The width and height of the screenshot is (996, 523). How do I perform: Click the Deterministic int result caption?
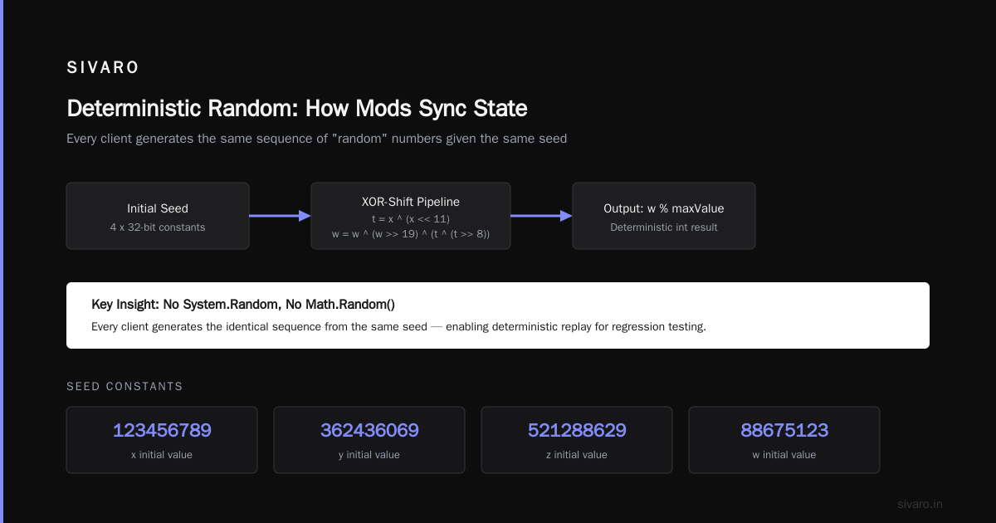coord(664,227)
